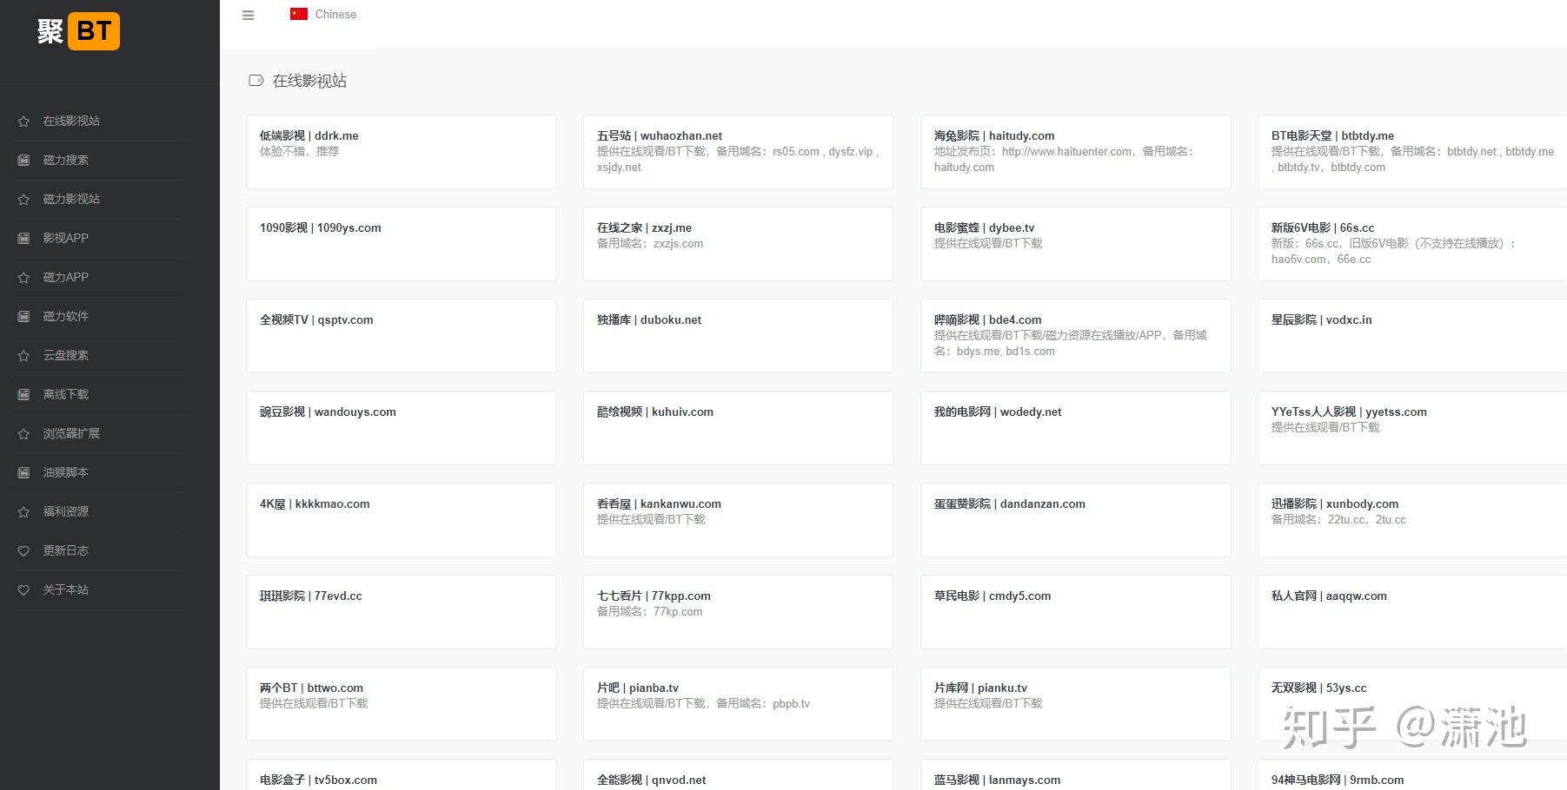Go to 云盘搜索 in the sidebar

click(66, 355)
